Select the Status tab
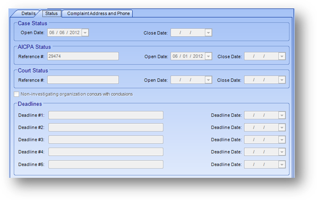The height and width of the screenshot is (200, 317). pyautogui.click(x=51, y=14)
